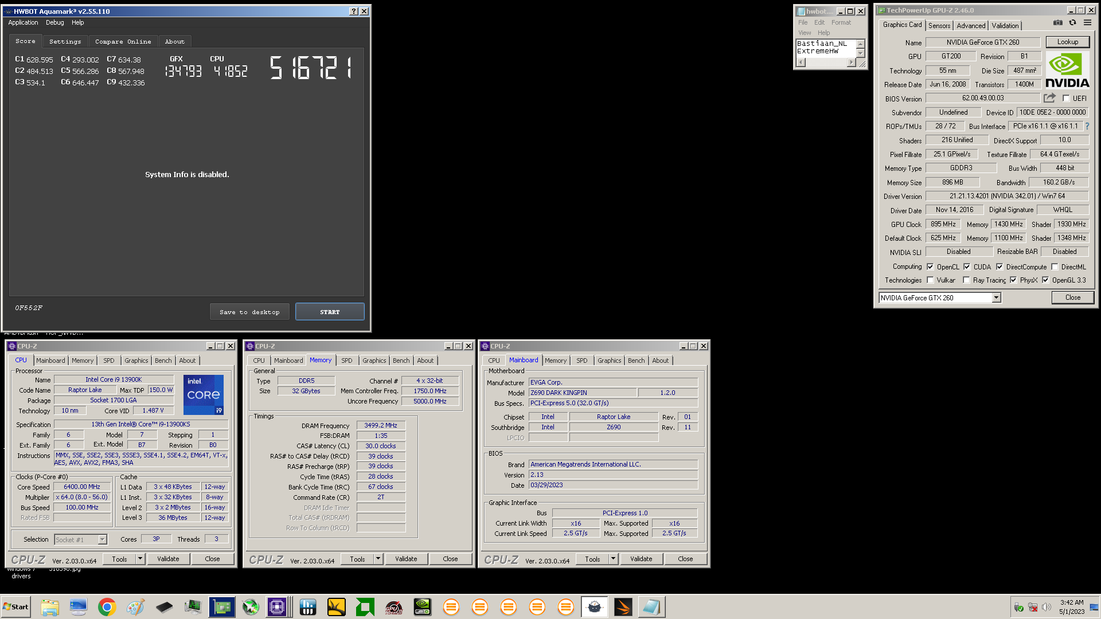The height and width of the screenshot is (619, 1101).
Task: Open the creature mascot taskbar icon
Action: [595, 607]
